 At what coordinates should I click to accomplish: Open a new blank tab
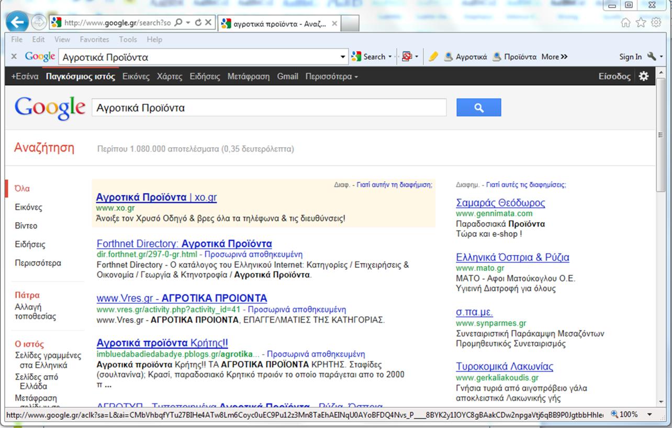coord(350,24)
